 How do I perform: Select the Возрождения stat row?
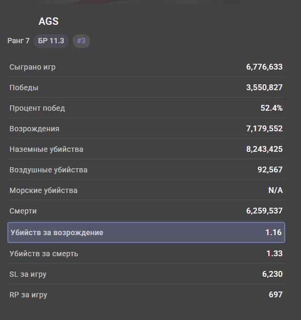point(146,129)
